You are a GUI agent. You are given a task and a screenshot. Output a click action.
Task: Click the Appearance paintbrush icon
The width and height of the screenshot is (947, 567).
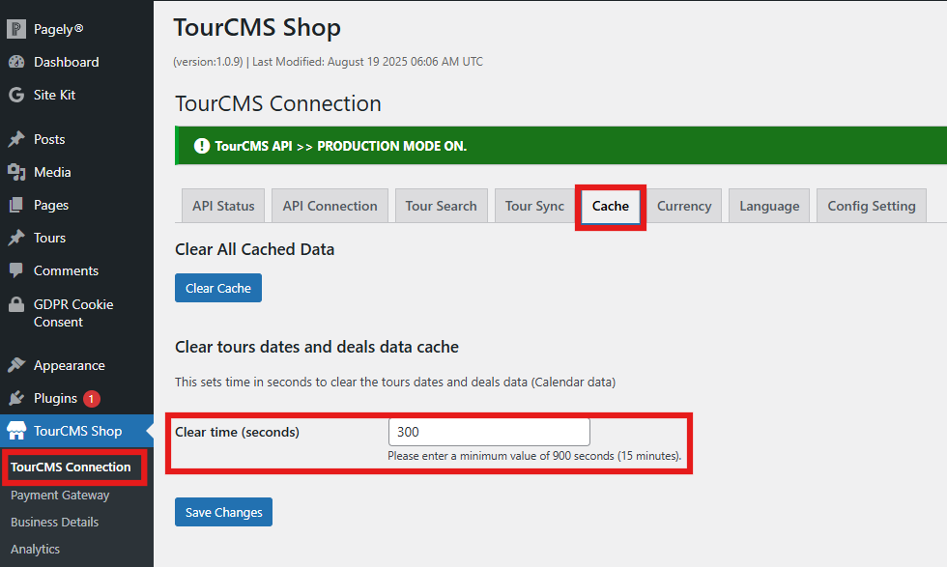pyautogui.click(x=16, y=365)
